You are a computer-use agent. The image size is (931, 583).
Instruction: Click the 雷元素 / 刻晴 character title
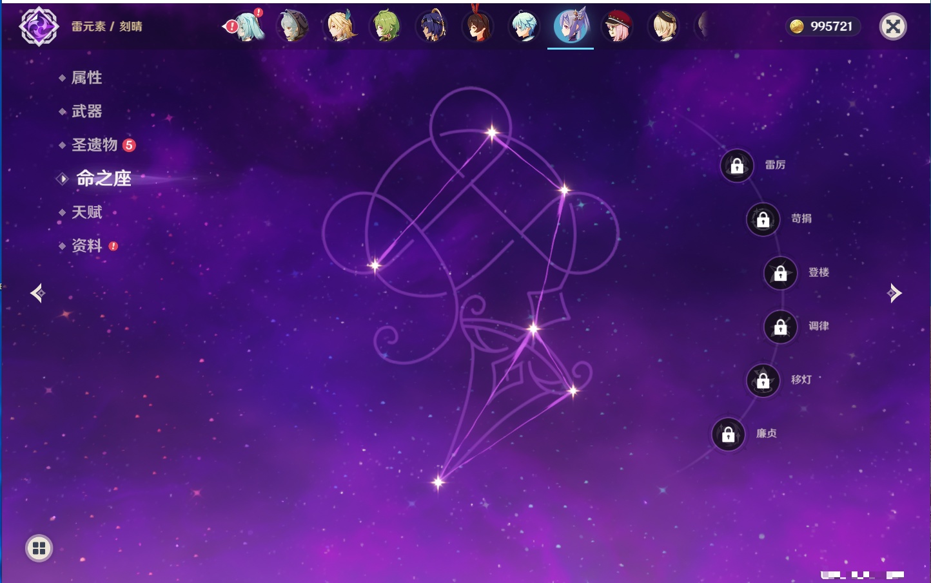pyautogui.click(x=107, y=26)
